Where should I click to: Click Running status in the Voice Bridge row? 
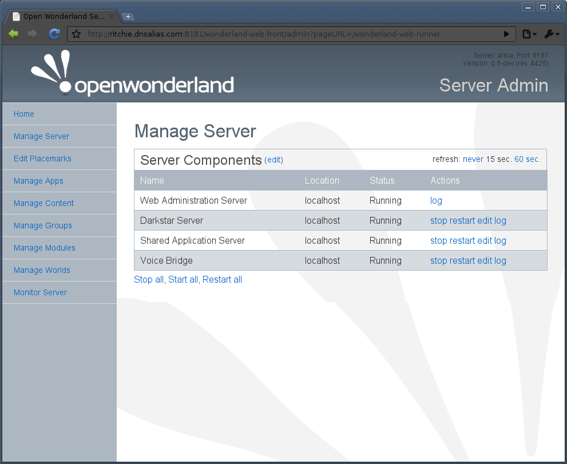(386, 261)
